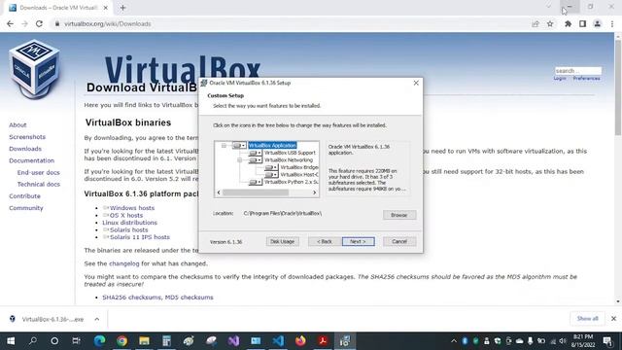Bookmark this page with the star icon
Image resolution: width=622 pixels, height=350 pixels.
tap(550, 23)
